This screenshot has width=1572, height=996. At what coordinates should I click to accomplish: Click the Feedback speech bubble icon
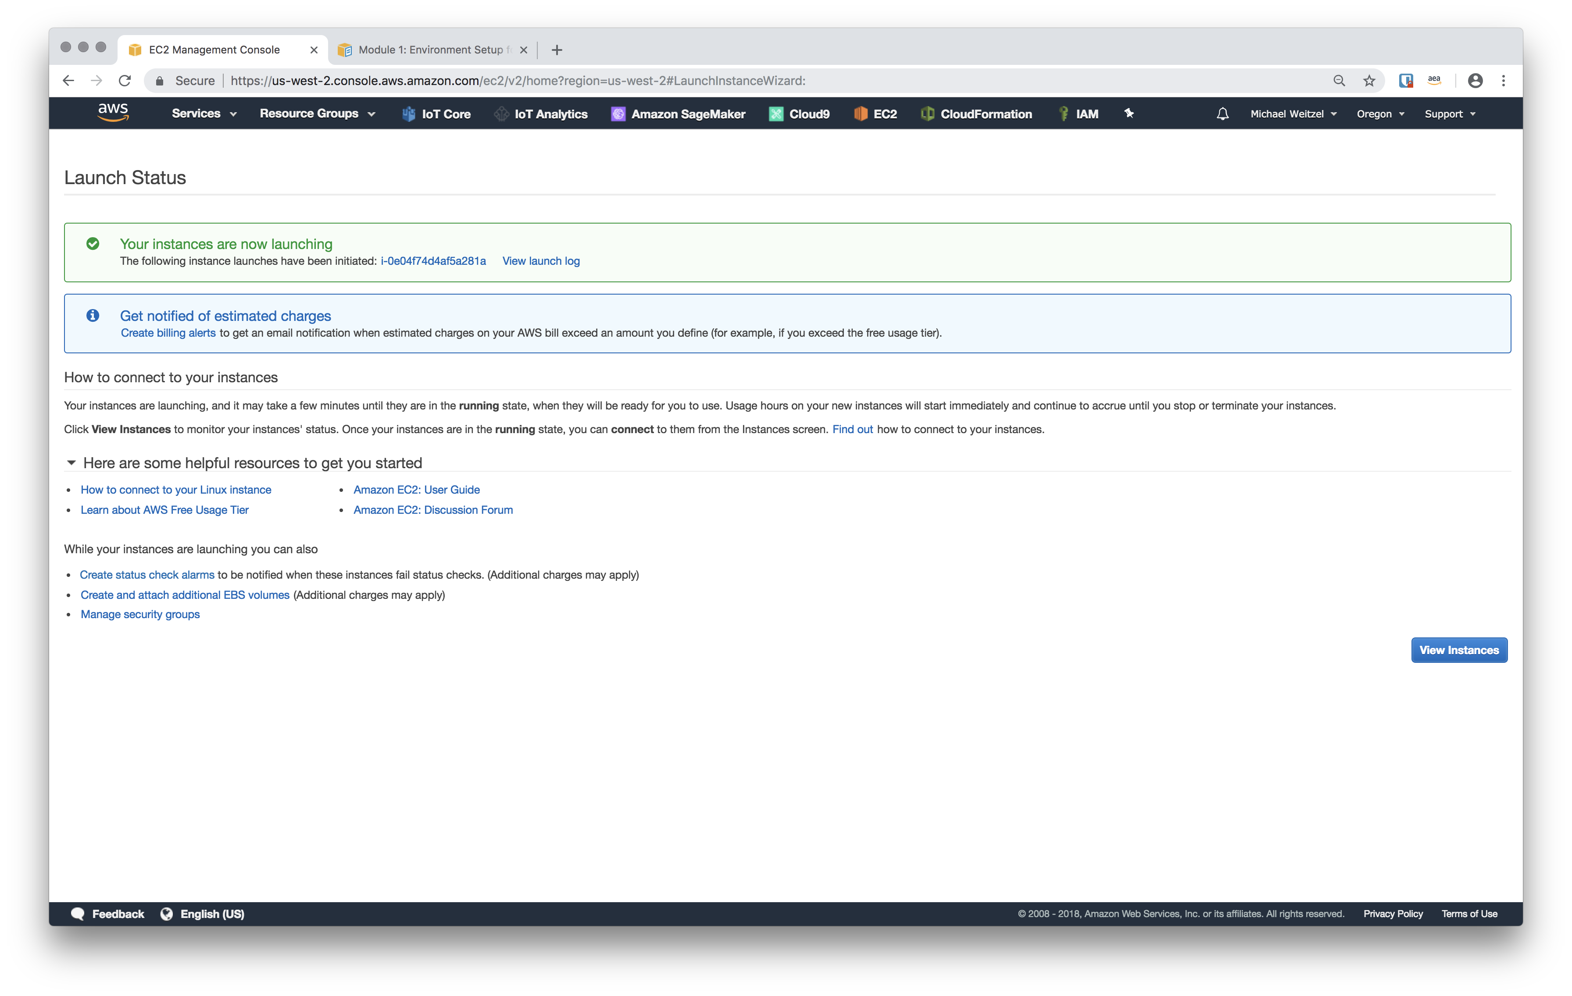78,914
